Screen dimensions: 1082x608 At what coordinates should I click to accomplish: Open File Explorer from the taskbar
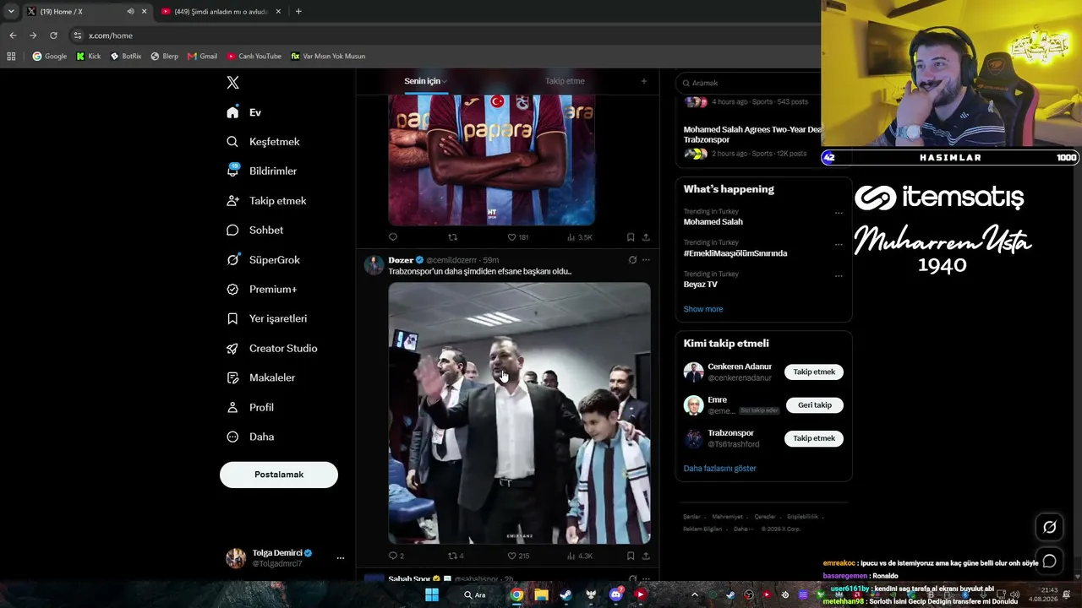(541, 594)
